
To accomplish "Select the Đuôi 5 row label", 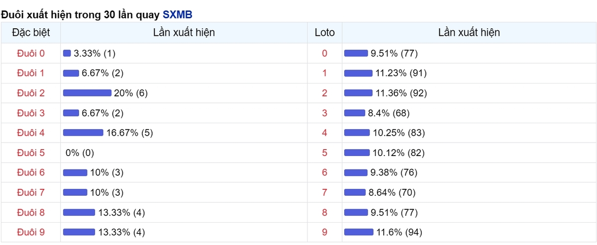I will (31, 153).
